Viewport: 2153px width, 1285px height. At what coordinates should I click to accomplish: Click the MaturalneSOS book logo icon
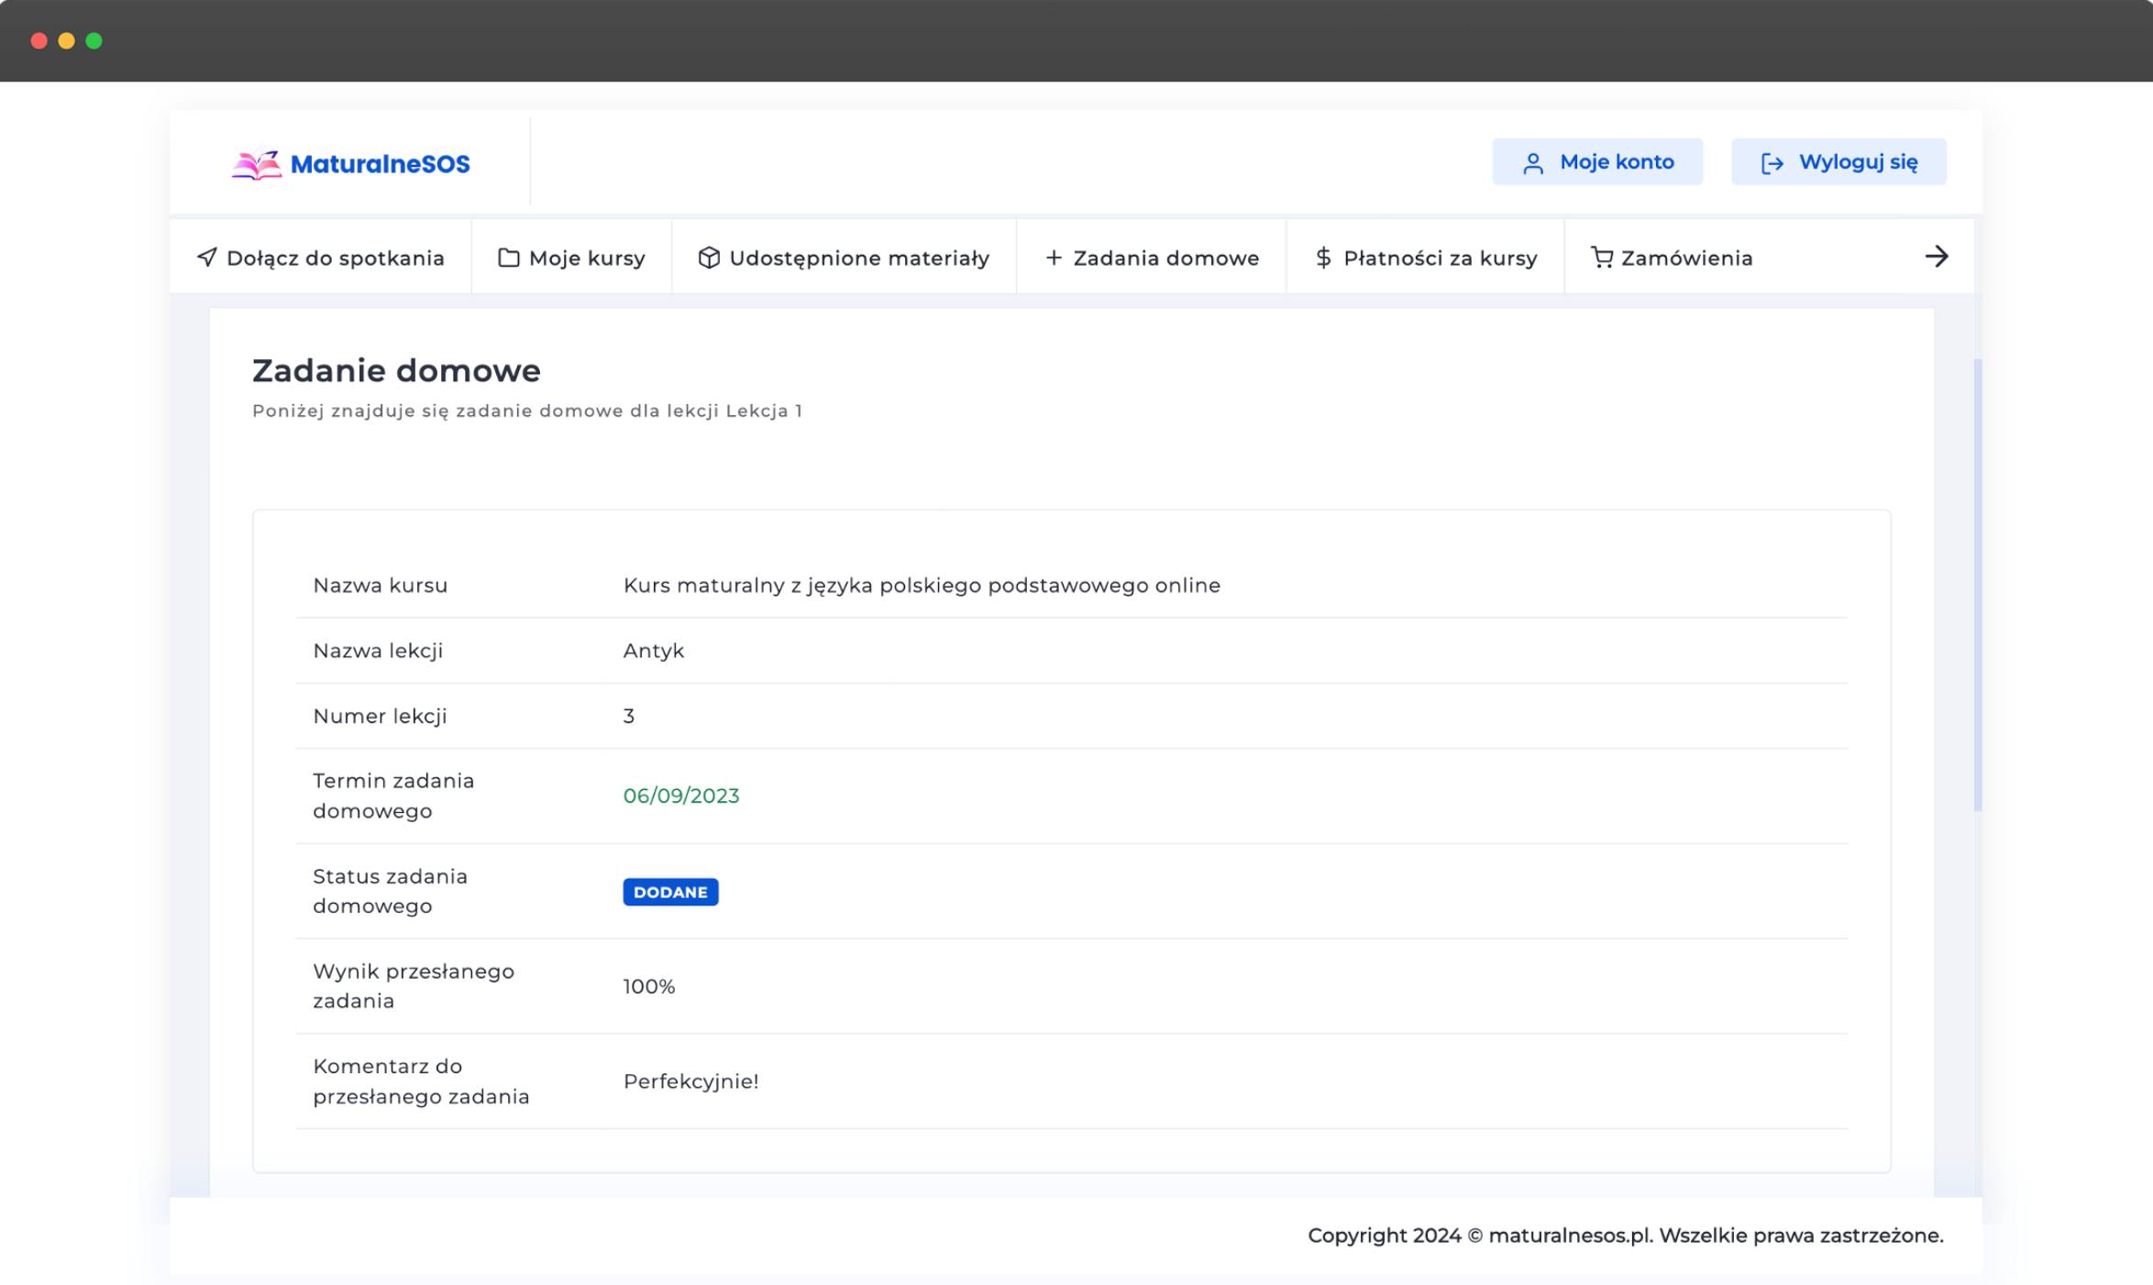click(x=256, y=165)
